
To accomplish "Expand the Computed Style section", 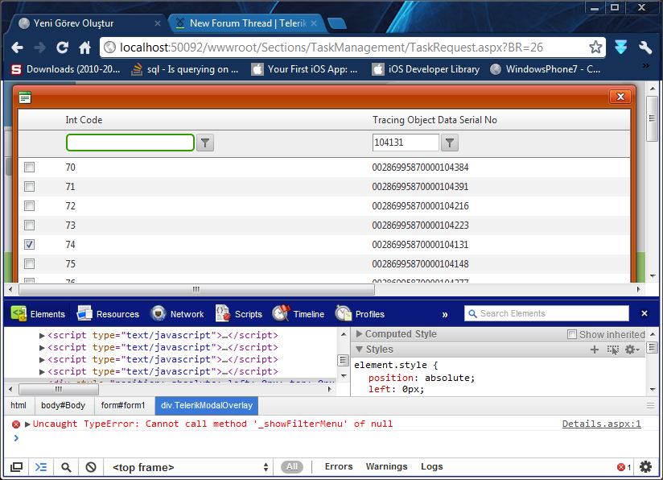I will click(x=359, y=334).
